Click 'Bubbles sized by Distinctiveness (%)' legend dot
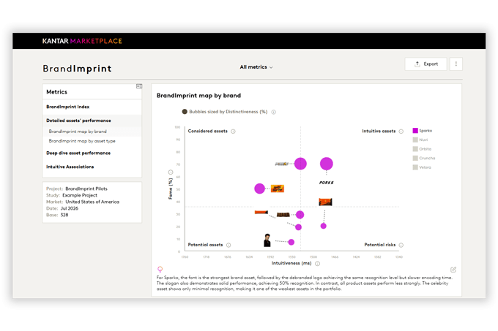 [185, 112]
